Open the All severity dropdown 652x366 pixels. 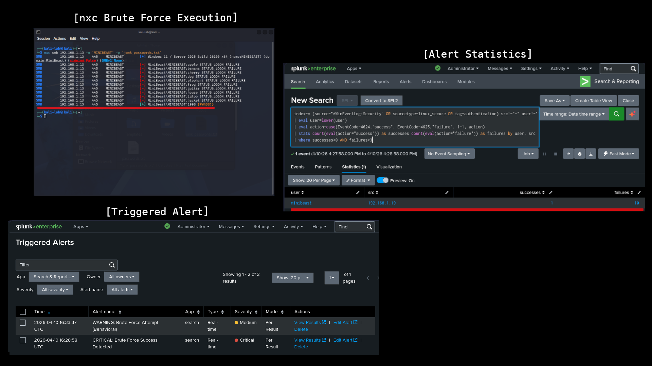55,290
